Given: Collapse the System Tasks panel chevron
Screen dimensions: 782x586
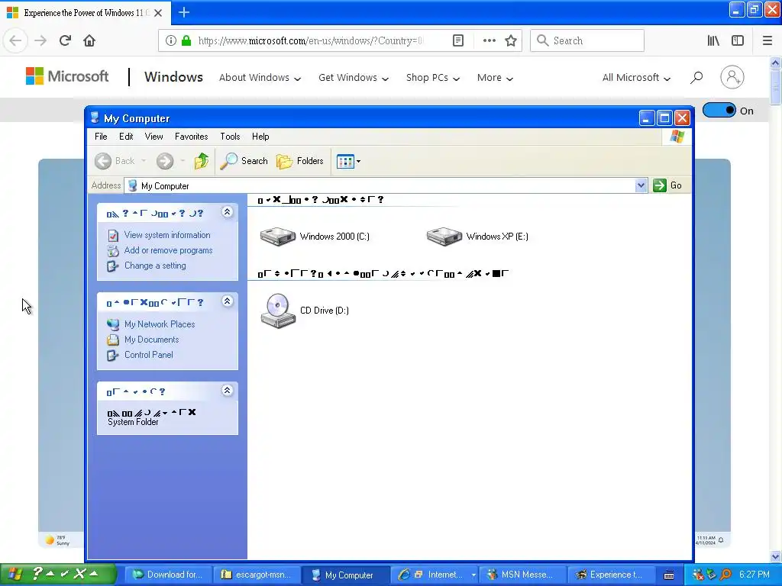Looking at the screenshot, I should pyautogui.click(x=227, y=212).
